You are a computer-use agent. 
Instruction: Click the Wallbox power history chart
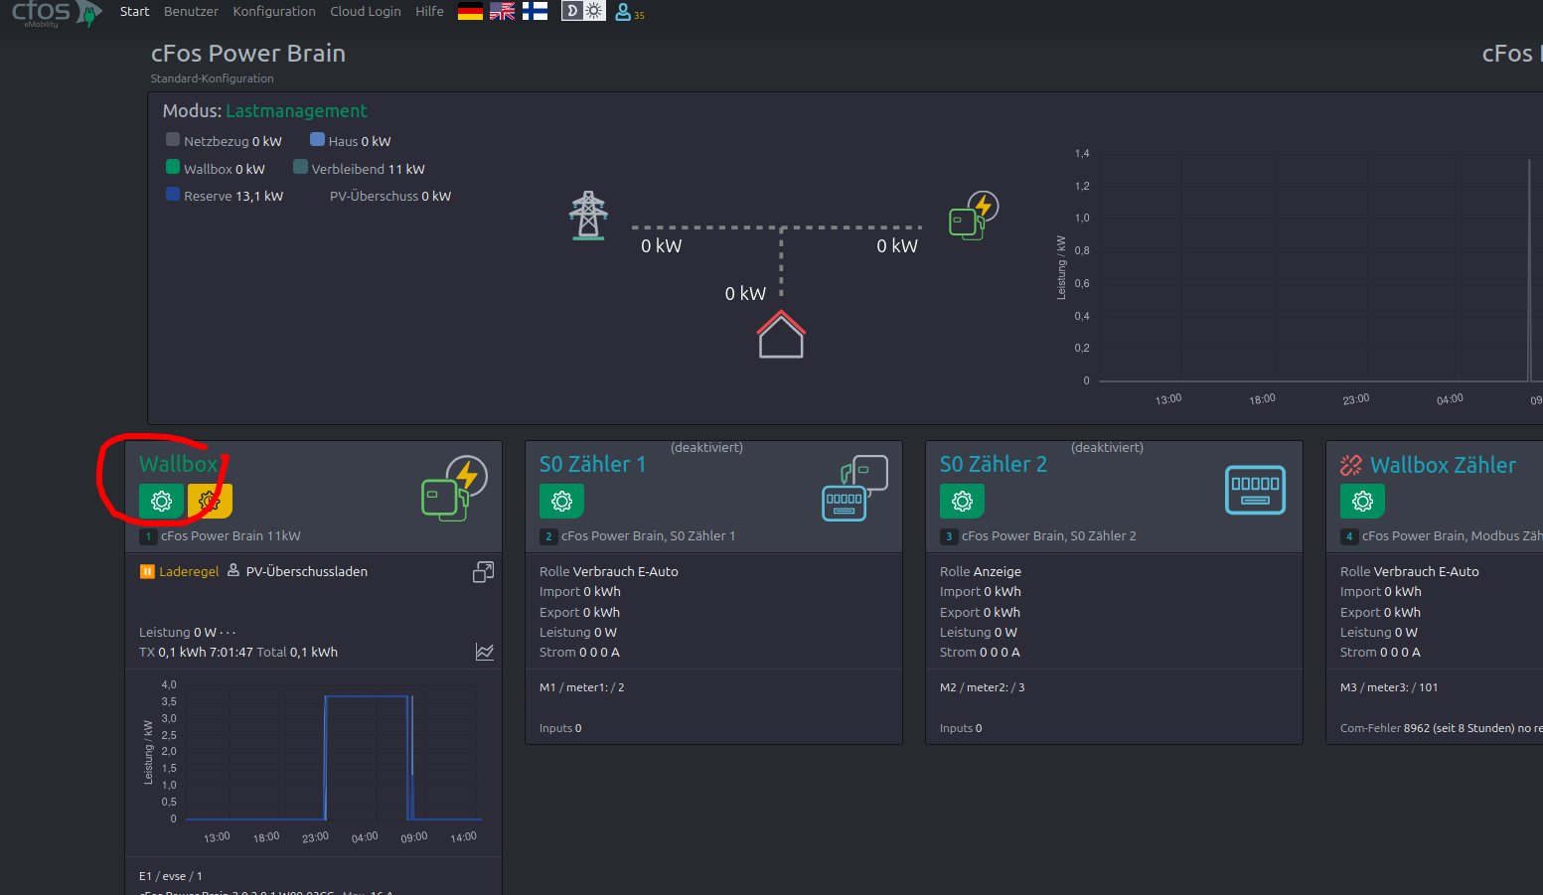312,763
